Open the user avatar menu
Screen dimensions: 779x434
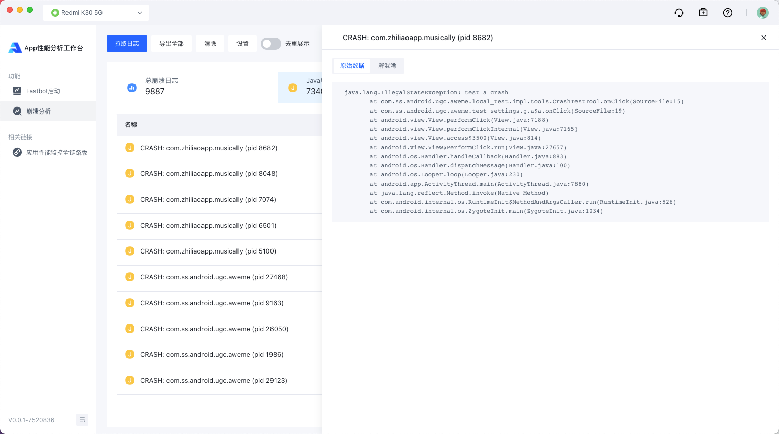(763, 13)
